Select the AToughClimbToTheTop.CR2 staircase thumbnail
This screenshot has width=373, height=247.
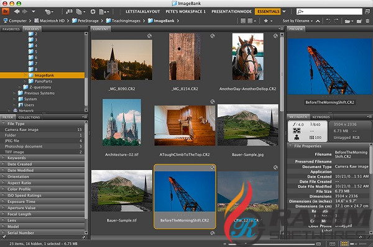(185, 125)
